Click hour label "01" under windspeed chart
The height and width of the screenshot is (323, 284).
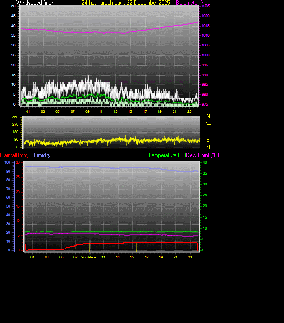coord(28,111)
